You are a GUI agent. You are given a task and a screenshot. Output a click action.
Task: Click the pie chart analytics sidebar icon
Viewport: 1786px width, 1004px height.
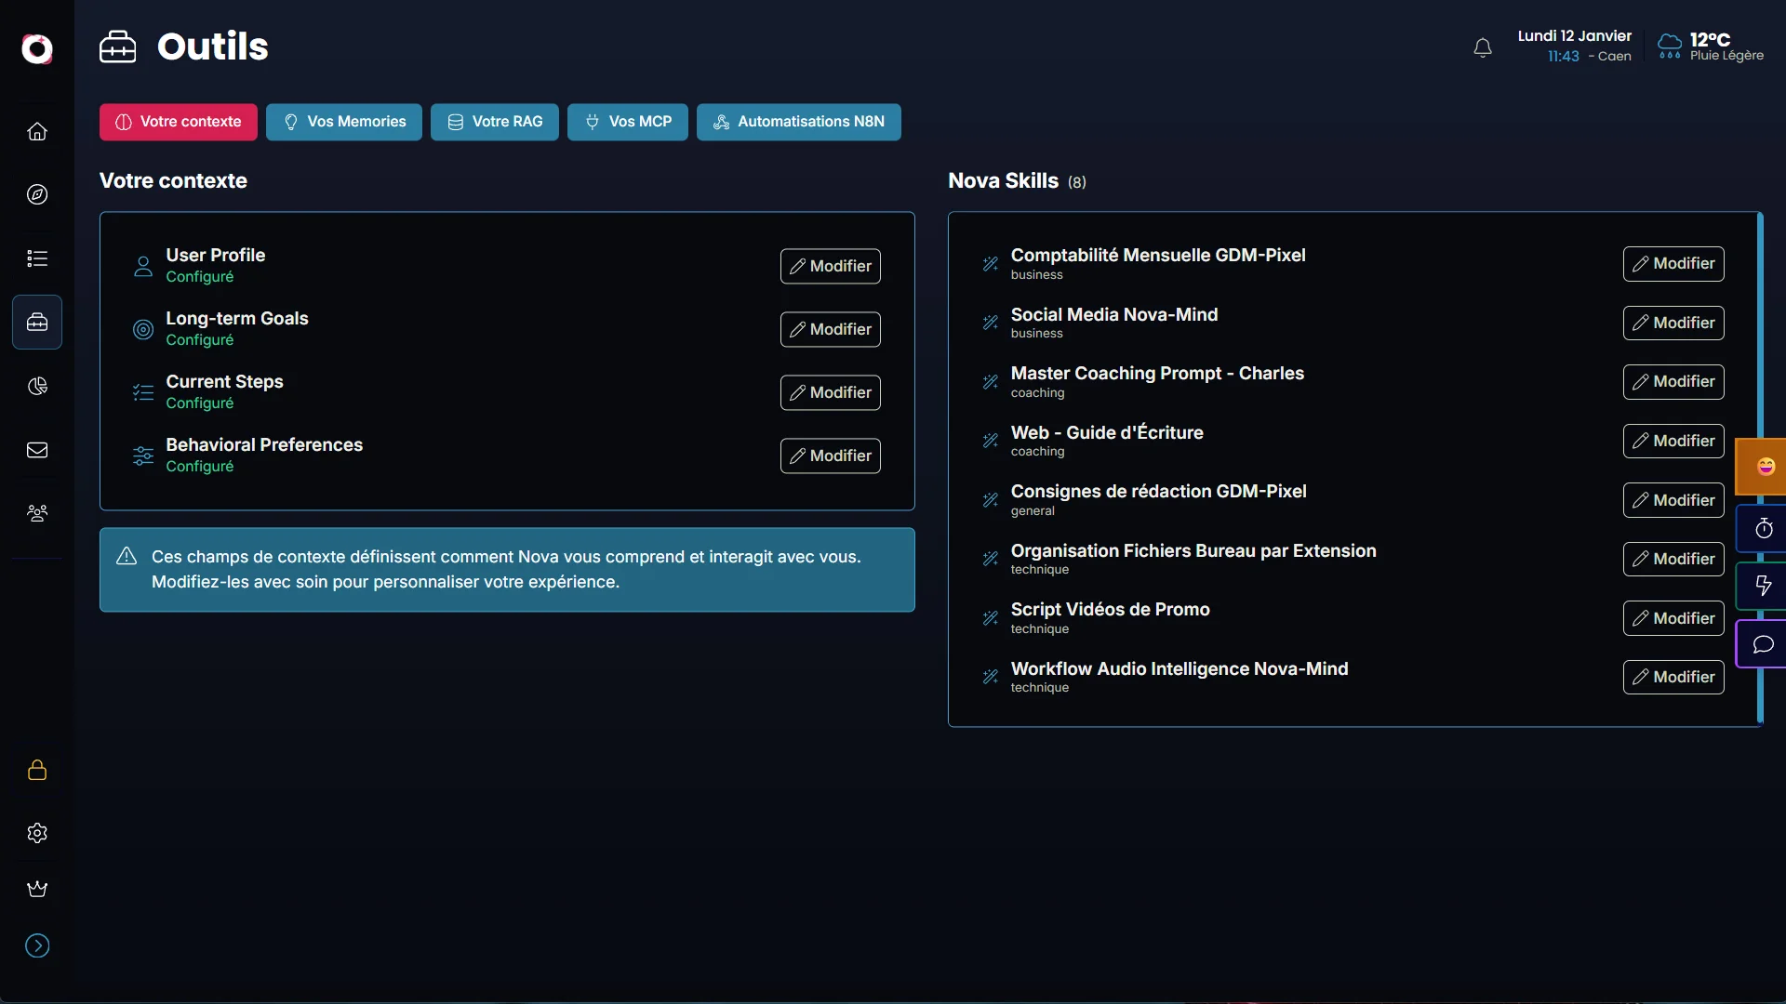click(x=37, y=386)
